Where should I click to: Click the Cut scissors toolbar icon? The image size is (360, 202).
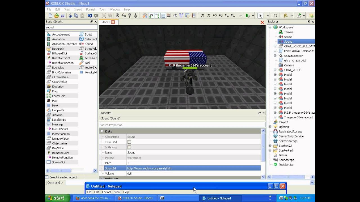pos(70,16)
